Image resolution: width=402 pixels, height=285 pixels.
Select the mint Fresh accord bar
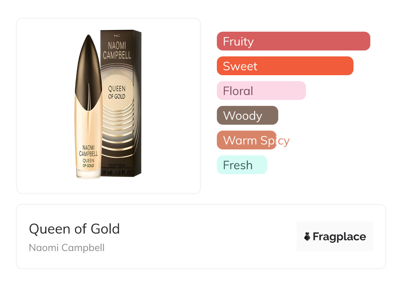pos(242,165)
